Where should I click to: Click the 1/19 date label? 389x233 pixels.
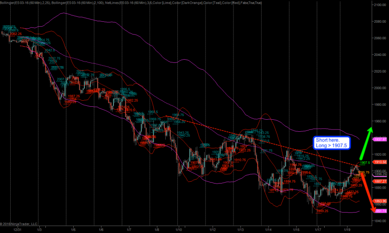coord(347,230)
